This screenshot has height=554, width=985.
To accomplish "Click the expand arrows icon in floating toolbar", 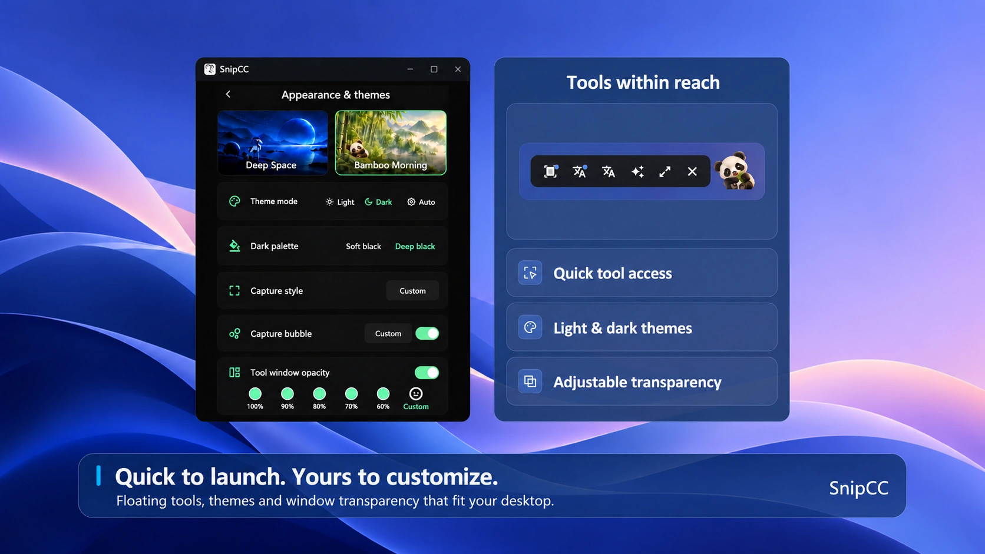I will coord(665,171).
